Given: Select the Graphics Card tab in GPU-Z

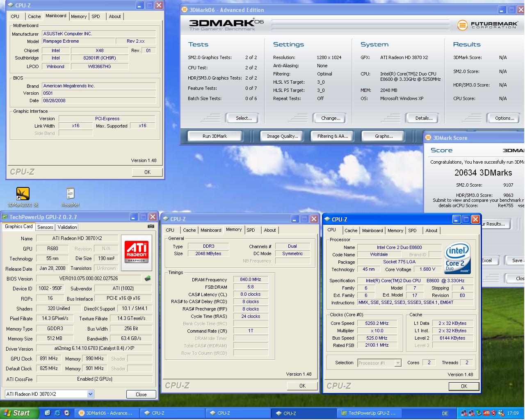Looking at the screenshot, I should tap(19, 226).
